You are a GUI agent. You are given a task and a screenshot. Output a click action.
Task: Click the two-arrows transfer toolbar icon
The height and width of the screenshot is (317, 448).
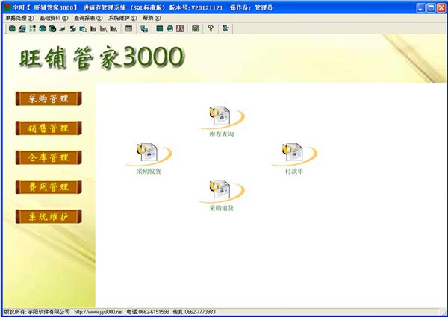pyautogui.click(x=72, y=28)
